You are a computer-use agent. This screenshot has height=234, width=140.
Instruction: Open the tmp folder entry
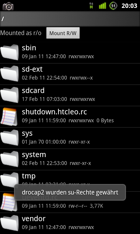pyautogui.click(x=70, y=181)
